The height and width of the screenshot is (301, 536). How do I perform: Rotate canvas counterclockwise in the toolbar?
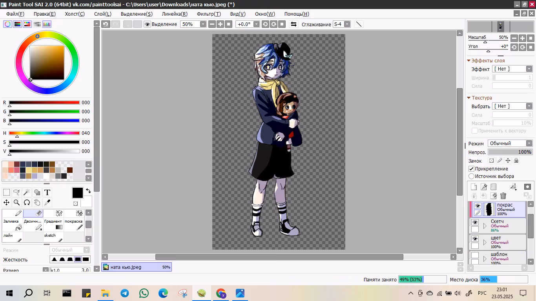pyautogui.click(x=265, y=24)
